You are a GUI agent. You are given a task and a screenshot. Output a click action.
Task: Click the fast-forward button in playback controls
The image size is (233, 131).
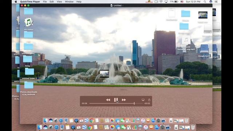pos(124,100)
